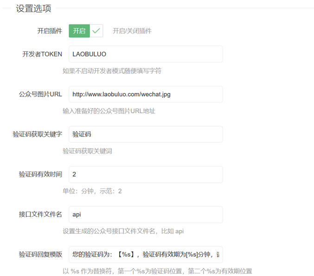This screenshot has width=314, height=276.
Task: Click the 验证码回复模版 label
Action: pyautogui.click(x=40, y=254)
